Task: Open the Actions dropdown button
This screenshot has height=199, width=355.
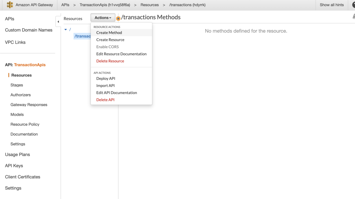Action: 103,18
